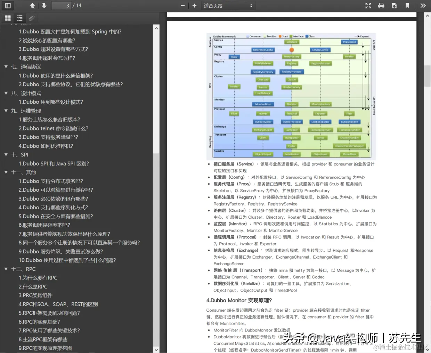Download the PDF file
Image resolution: width=431 pixels, height=353 pixels.
coord(394,6)
